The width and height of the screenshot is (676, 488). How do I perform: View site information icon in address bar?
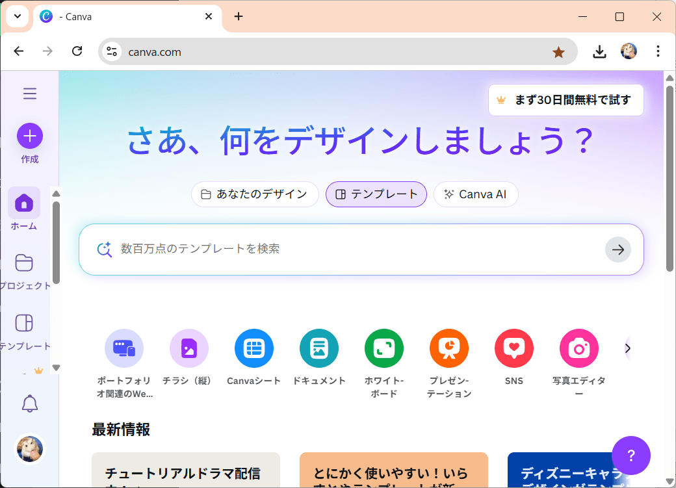click(112, 52)
